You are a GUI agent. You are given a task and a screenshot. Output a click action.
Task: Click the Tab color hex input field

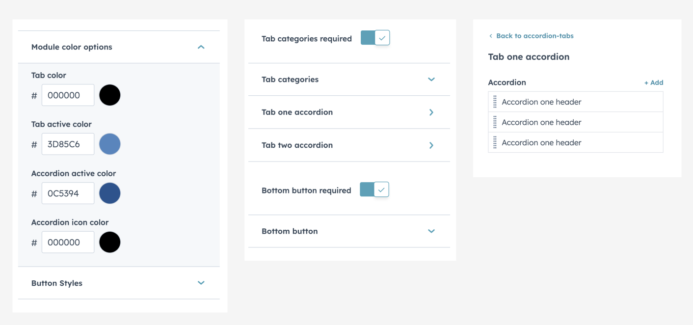(x=68, y=95)
